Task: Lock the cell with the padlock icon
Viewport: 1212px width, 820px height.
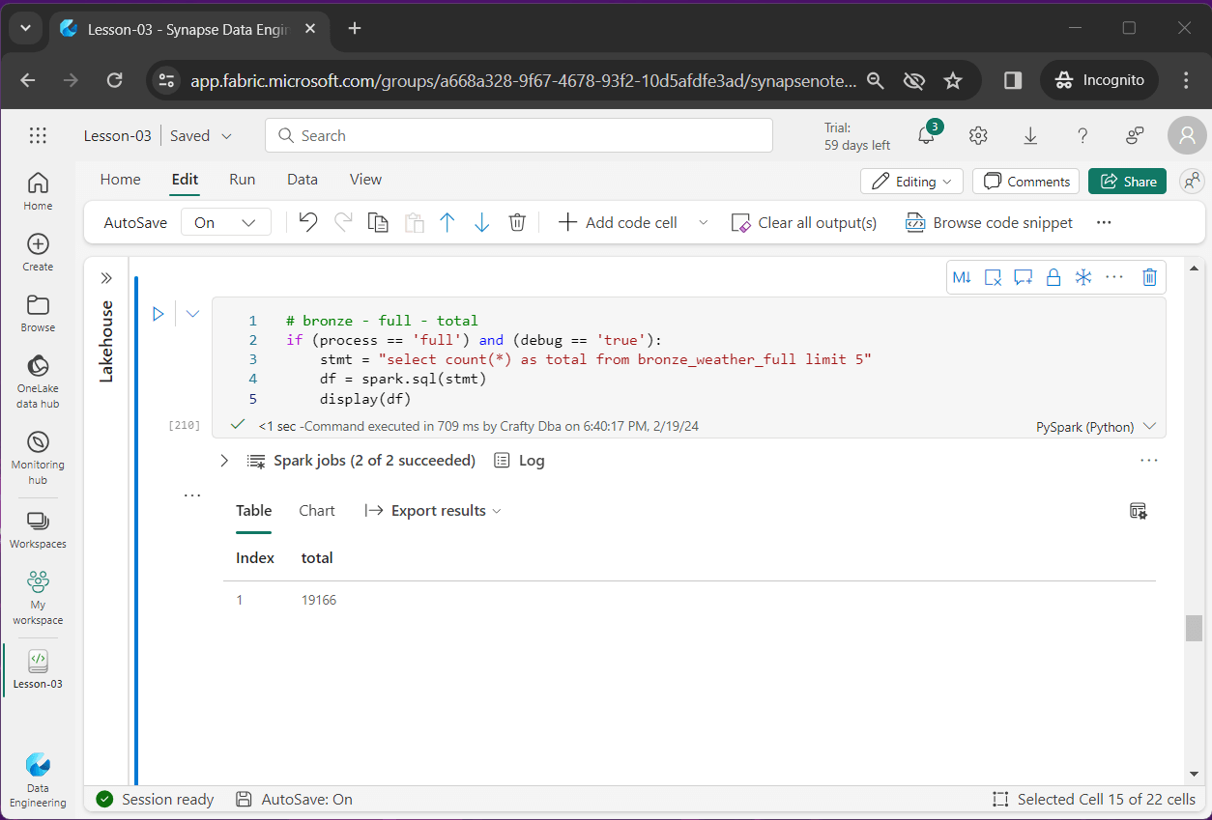Action: point(1053,277)
